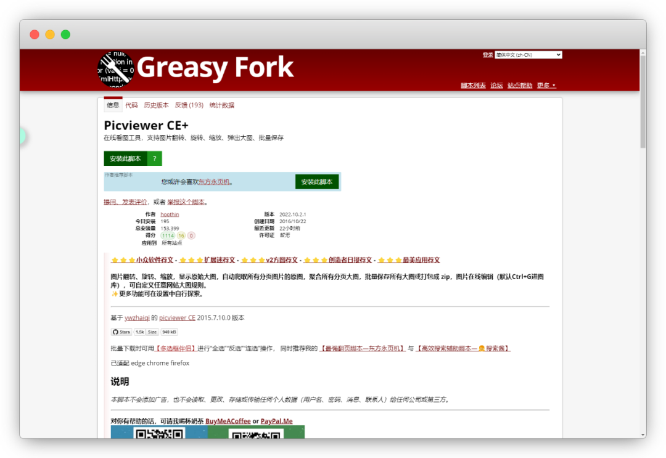Click the green window zoom button
This screenshot has height=458, width=666.
point(65,35)
